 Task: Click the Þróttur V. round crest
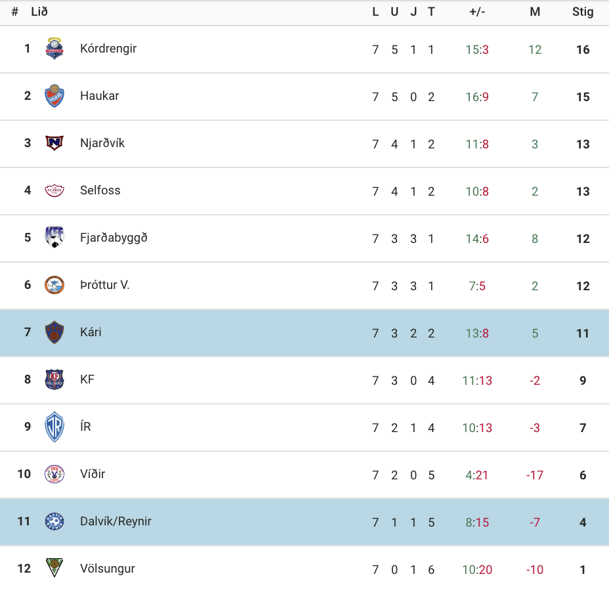54,285
